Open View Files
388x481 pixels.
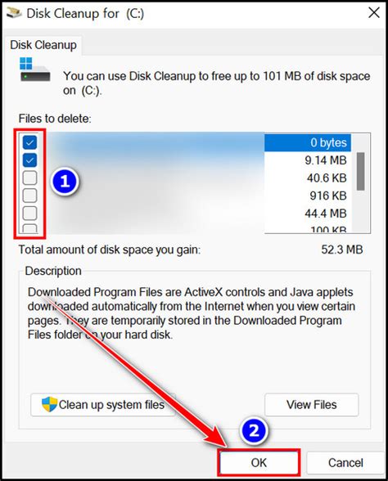[x=312, y=405]
